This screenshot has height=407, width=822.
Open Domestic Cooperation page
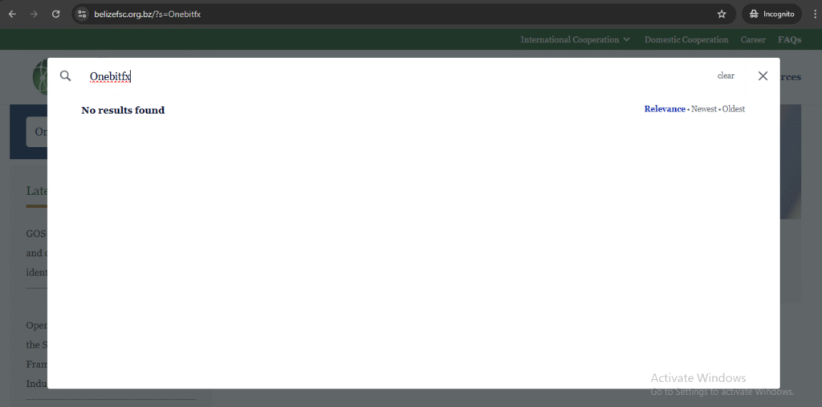point(686,40)
